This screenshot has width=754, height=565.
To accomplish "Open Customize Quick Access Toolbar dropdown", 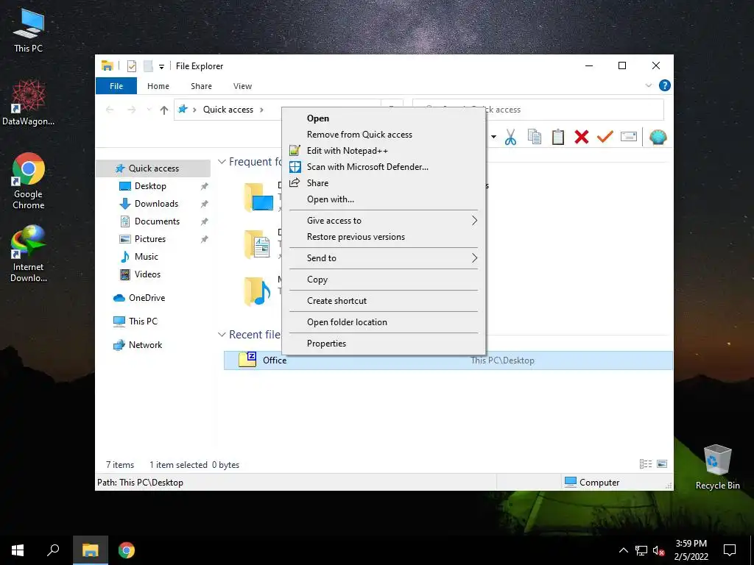I will (x=161, y=67).
